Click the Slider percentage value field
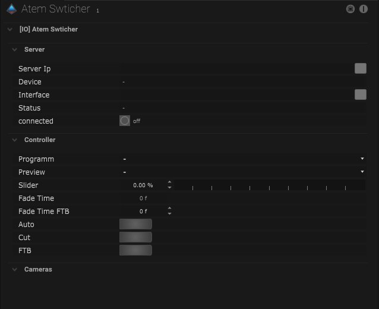The image size is (379, 309). tap(143, 185)
